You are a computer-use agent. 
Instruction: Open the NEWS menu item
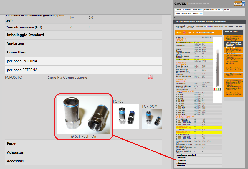click(x=227, y=10)
